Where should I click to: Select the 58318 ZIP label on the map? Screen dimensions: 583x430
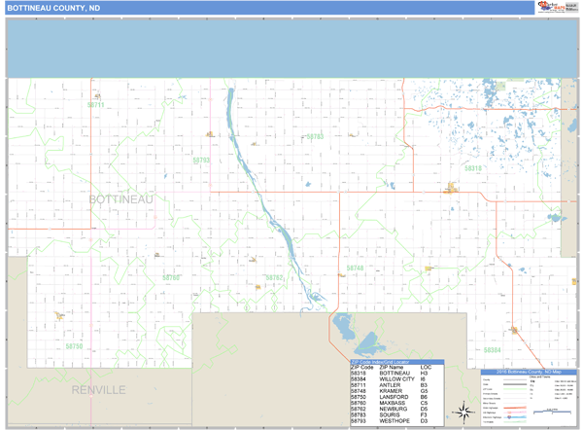(x=472, y=168)
